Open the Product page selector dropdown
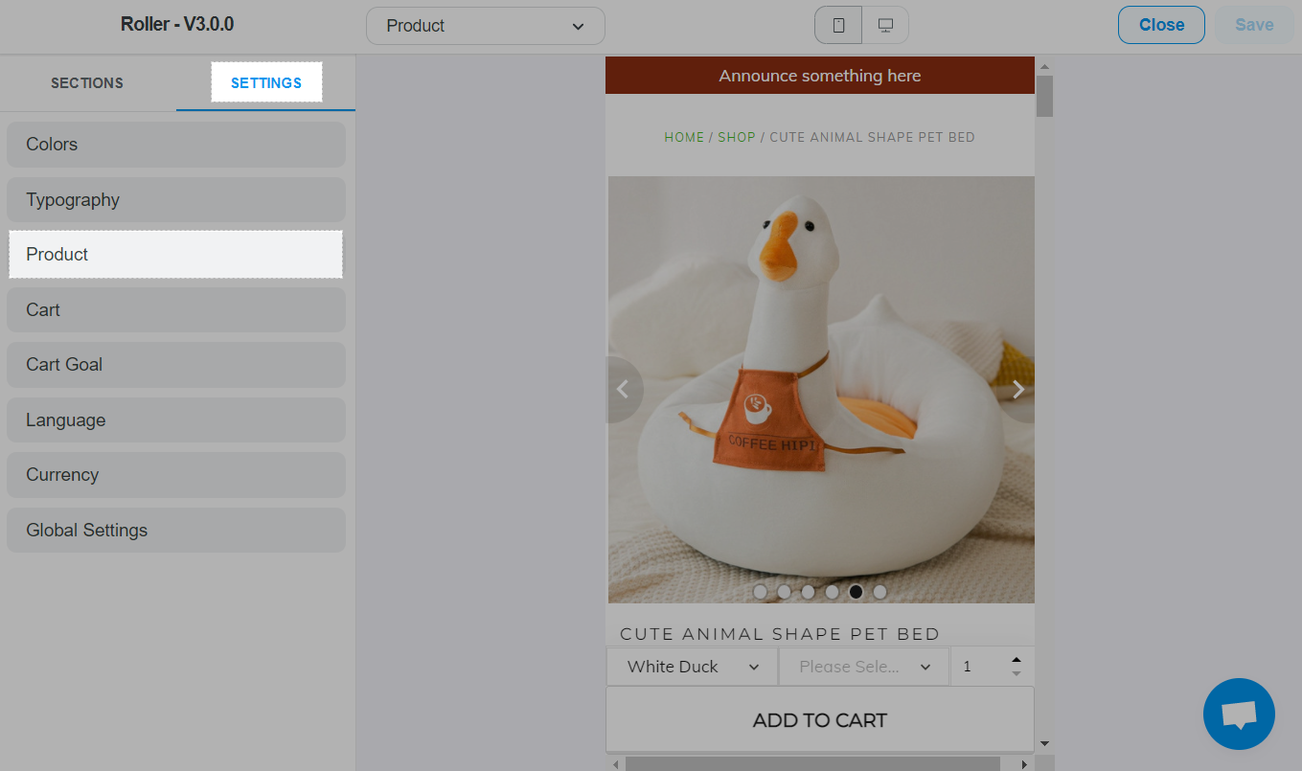 tap(486, 26)
